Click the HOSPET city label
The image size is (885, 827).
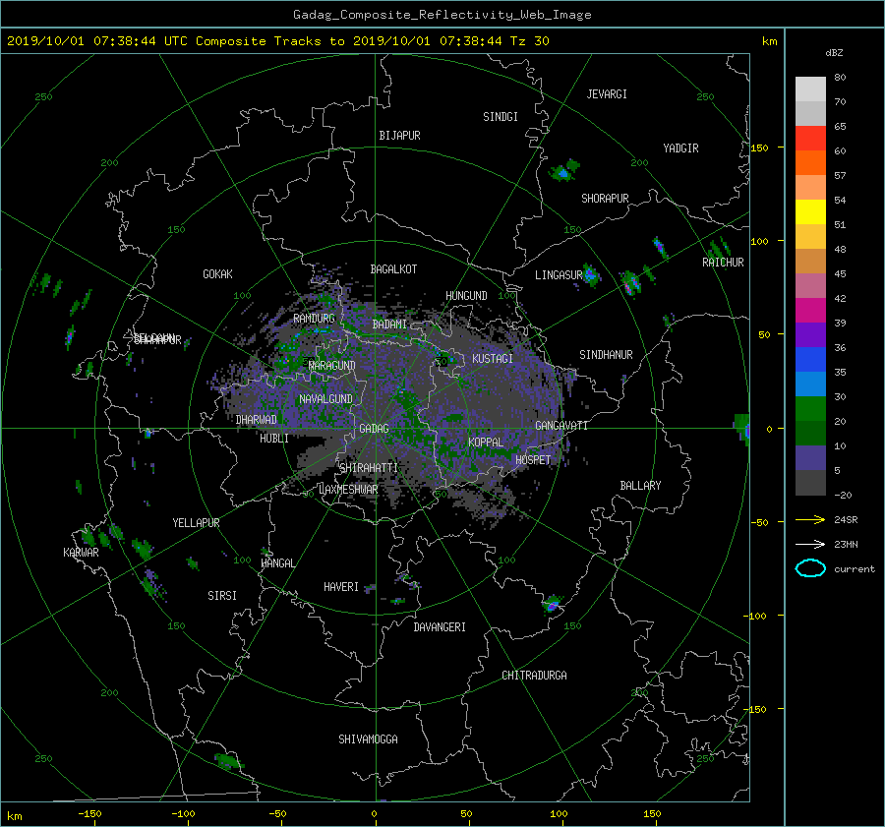(533, 460)
